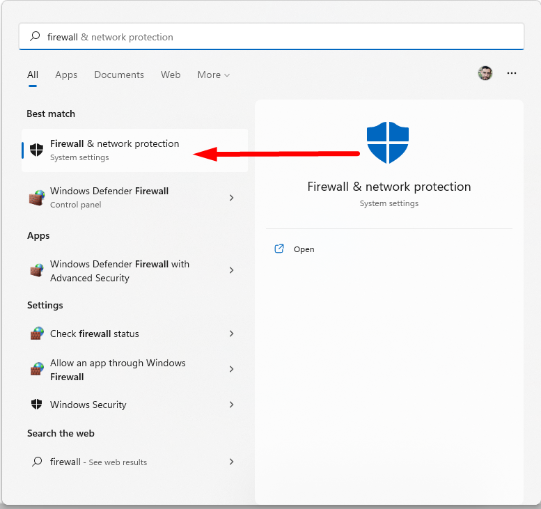Open Check firewall status setting
The width and height of the screenshot is (541, 509).
[x=134, y=334]
